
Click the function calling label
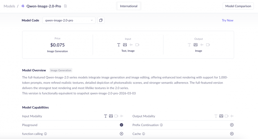point(33,134)
